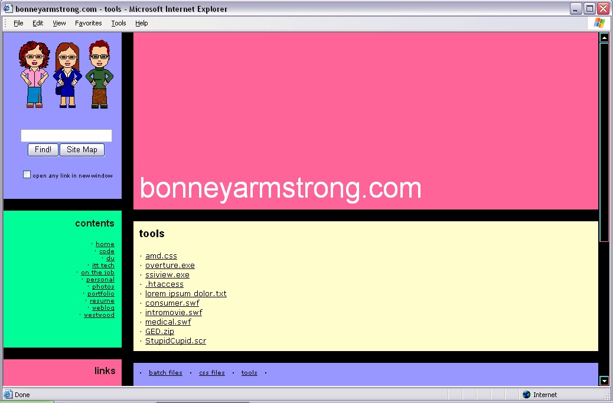Click the vertical scrollbar thumb
The height and width of the screenshot is (403, 613).
[x=604, y=142]
